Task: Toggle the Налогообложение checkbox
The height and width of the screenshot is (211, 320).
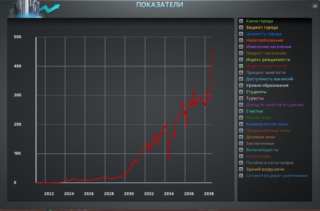Action: click(x=241, y=40)
